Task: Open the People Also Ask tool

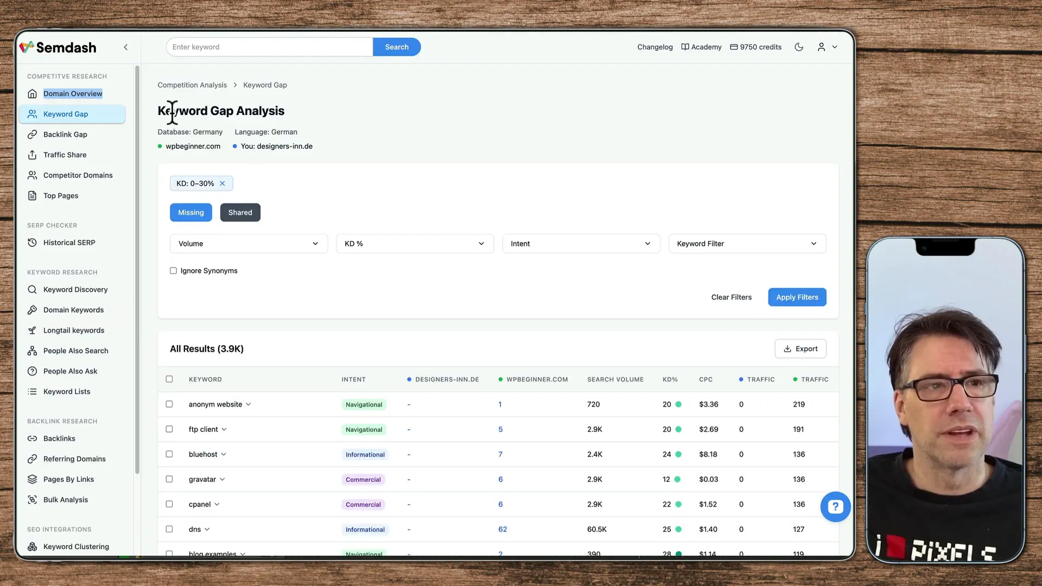Action: pyautogui.click(x=70, y=371)
